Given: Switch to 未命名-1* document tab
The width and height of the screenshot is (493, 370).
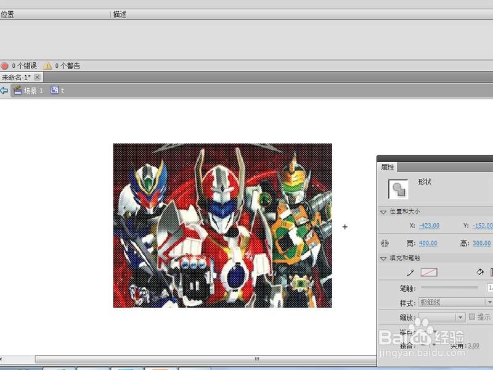Looking at the screenshot, I should click(x=17, y=77).
